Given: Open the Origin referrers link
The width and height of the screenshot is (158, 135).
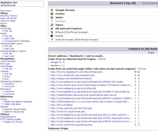Looking at the screenshot, I should 4,99.
